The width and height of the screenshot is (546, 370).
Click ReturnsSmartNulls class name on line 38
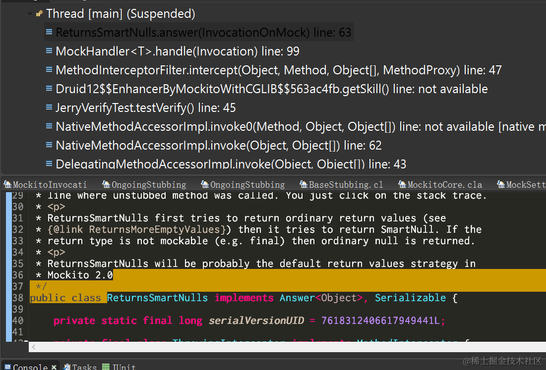[x=157, y=298]
